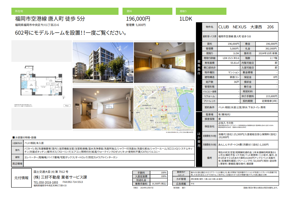The height and width of the screenshot is (199, 293).
Task: Open the wood-paneled lobby photo
Action: tap(164, 62)
